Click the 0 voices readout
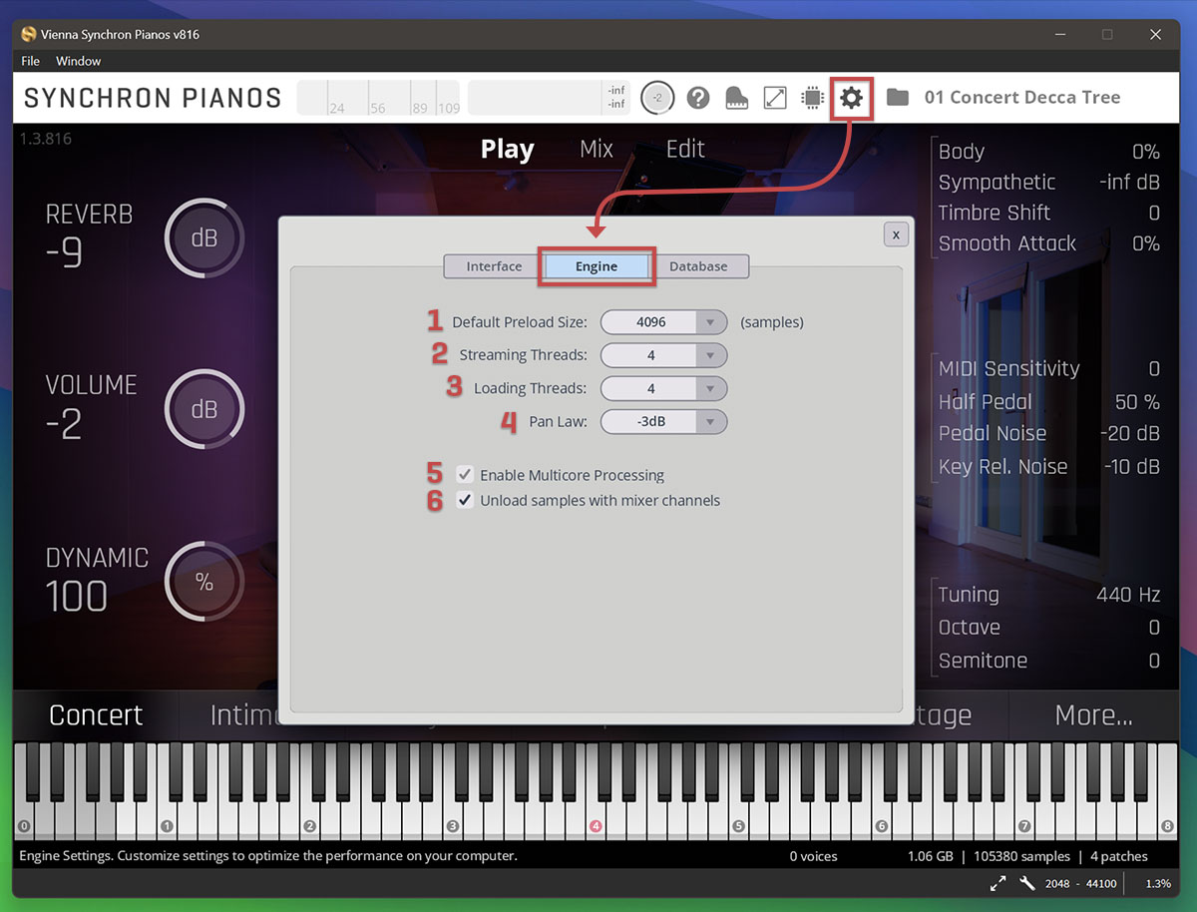The height and width of the screenshot is (912, 1197). tap(813, 856)
